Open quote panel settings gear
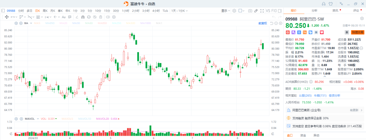Image resolution: width=366 pixels, height=140 pixels. 362,18
